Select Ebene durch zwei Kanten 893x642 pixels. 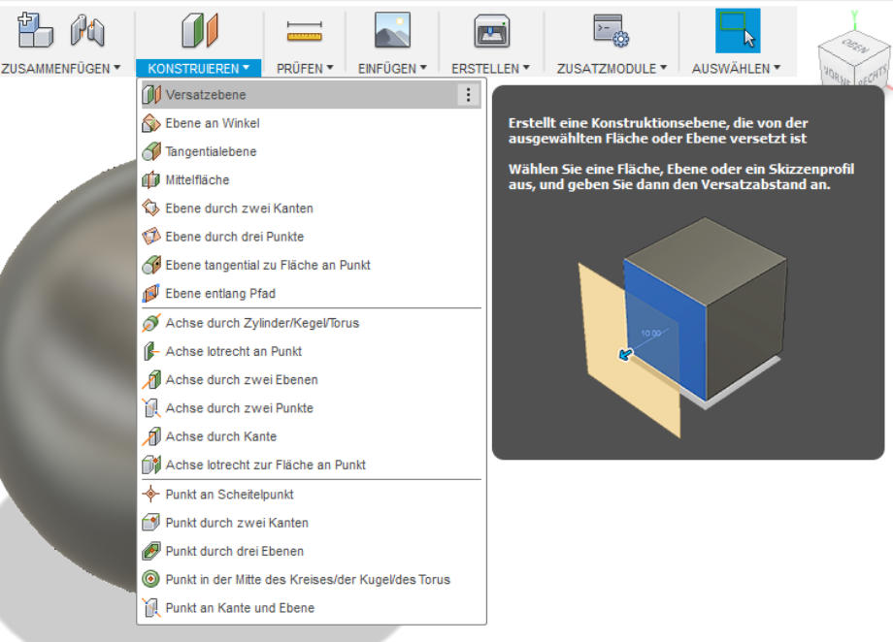coord(311,209)
